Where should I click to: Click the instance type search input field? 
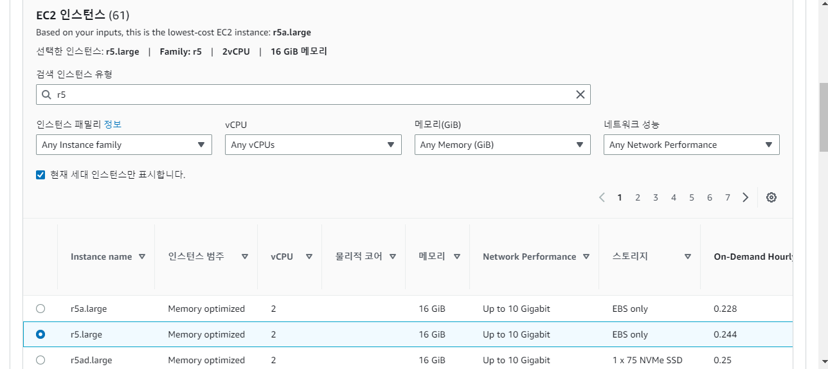tap(309, 94)
